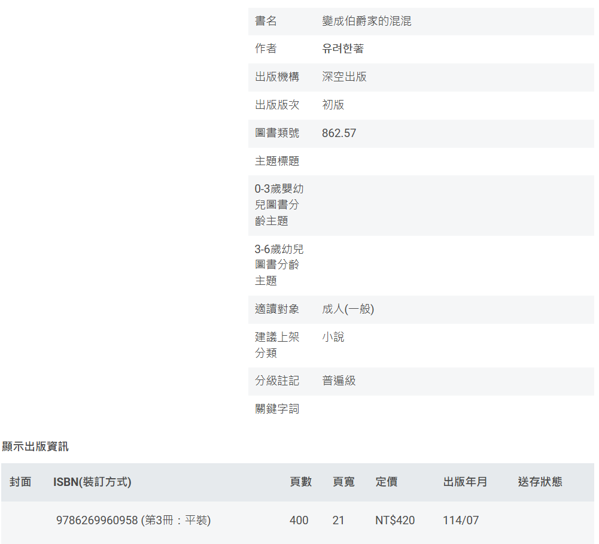Click the page width cell 21

(x=338, y=521)
